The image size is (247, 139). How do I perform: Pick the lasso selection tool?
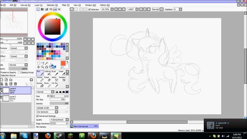point(42,63)
